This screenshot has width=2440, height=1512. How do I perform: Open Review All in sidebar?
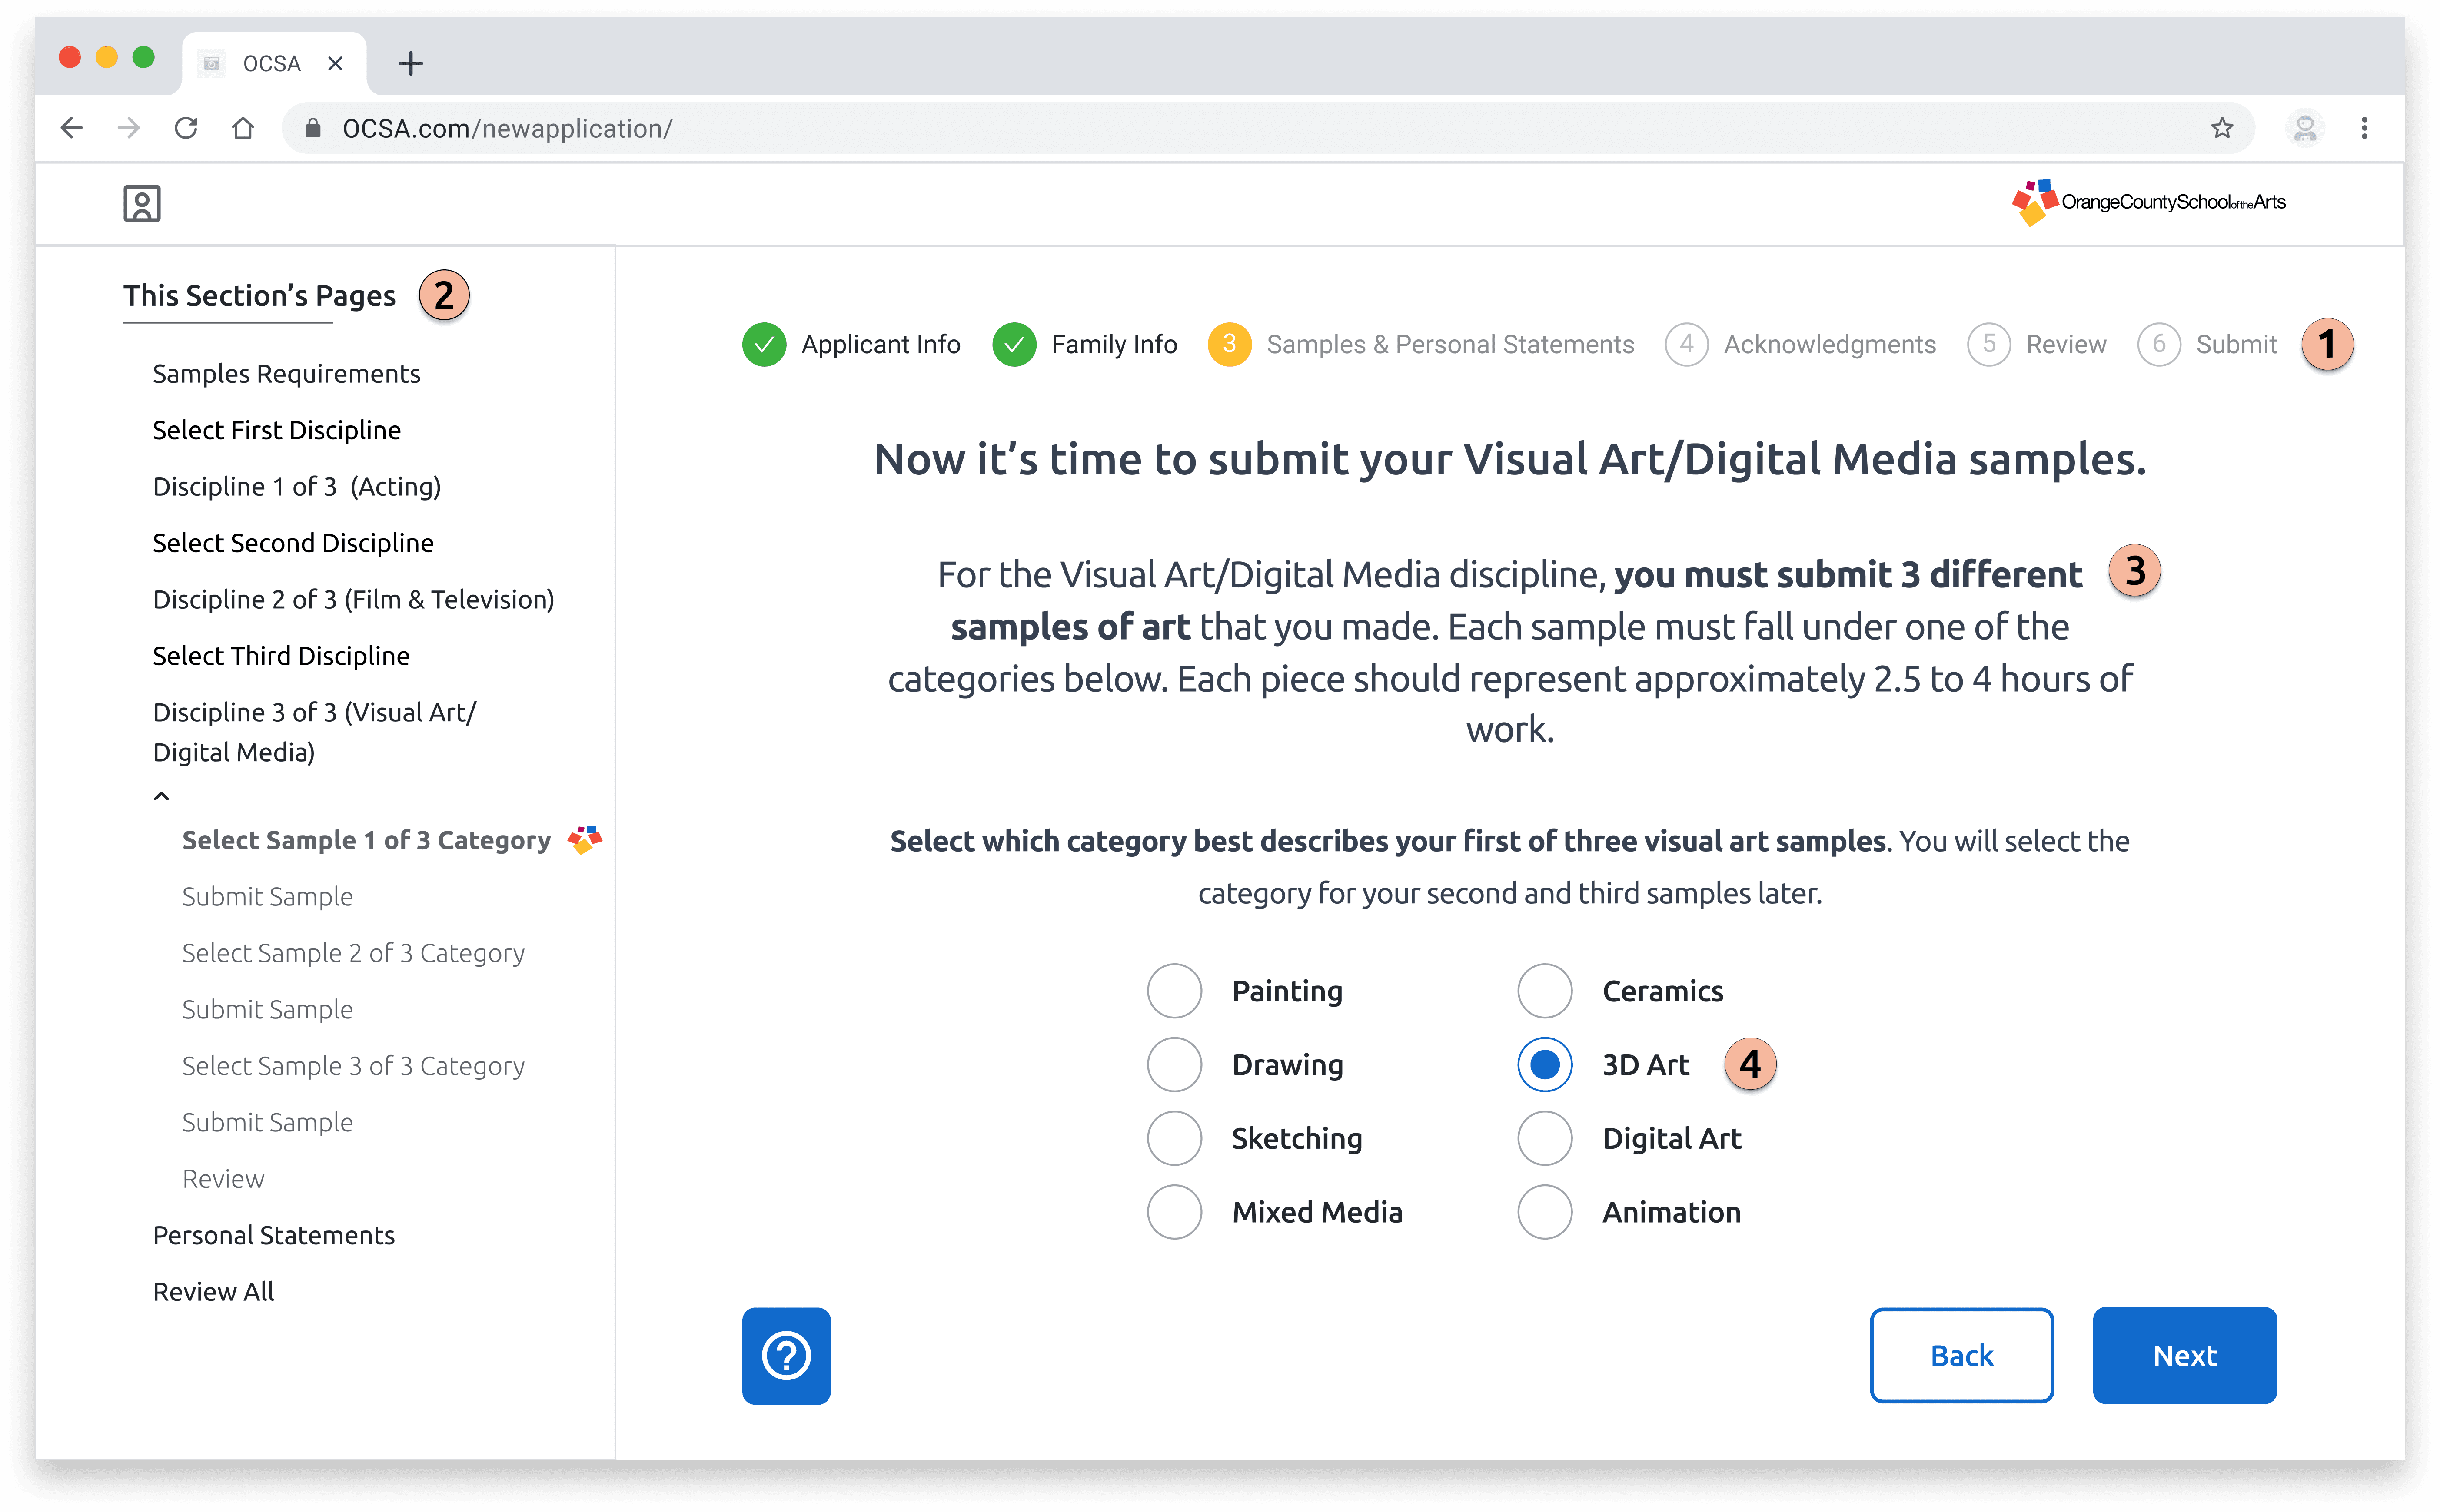point(213,1292)
